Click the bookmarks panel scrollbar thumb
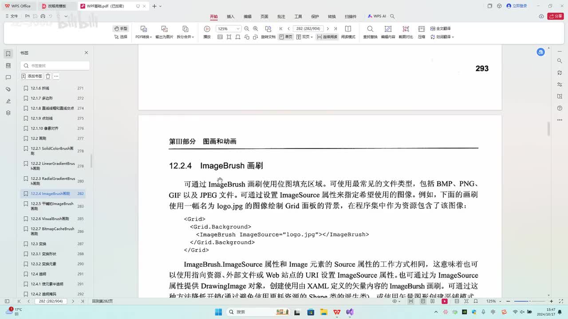Screen dimensions: 568x319 [x=91, y=160]
